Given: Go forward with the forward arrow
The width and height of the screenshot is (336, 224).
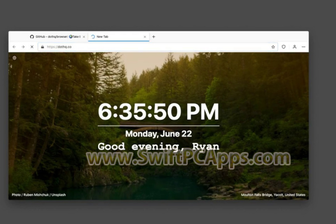Looking at the screenshot, I should tap(23, 47).
